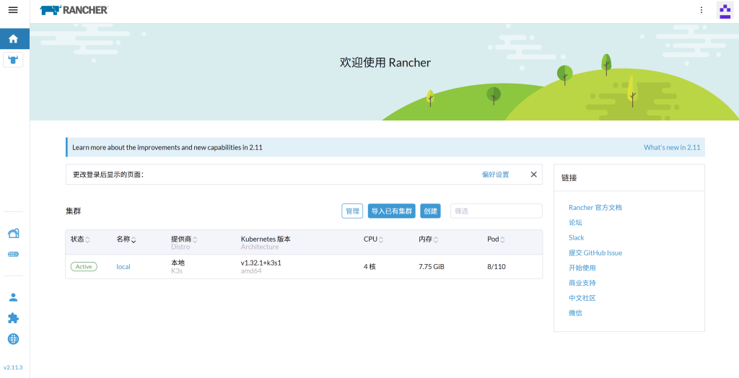Image resolution: width=739 pixels, height=378 pixels.
Task: Sort clusters by 名称 column
Action: click(126, 239)
